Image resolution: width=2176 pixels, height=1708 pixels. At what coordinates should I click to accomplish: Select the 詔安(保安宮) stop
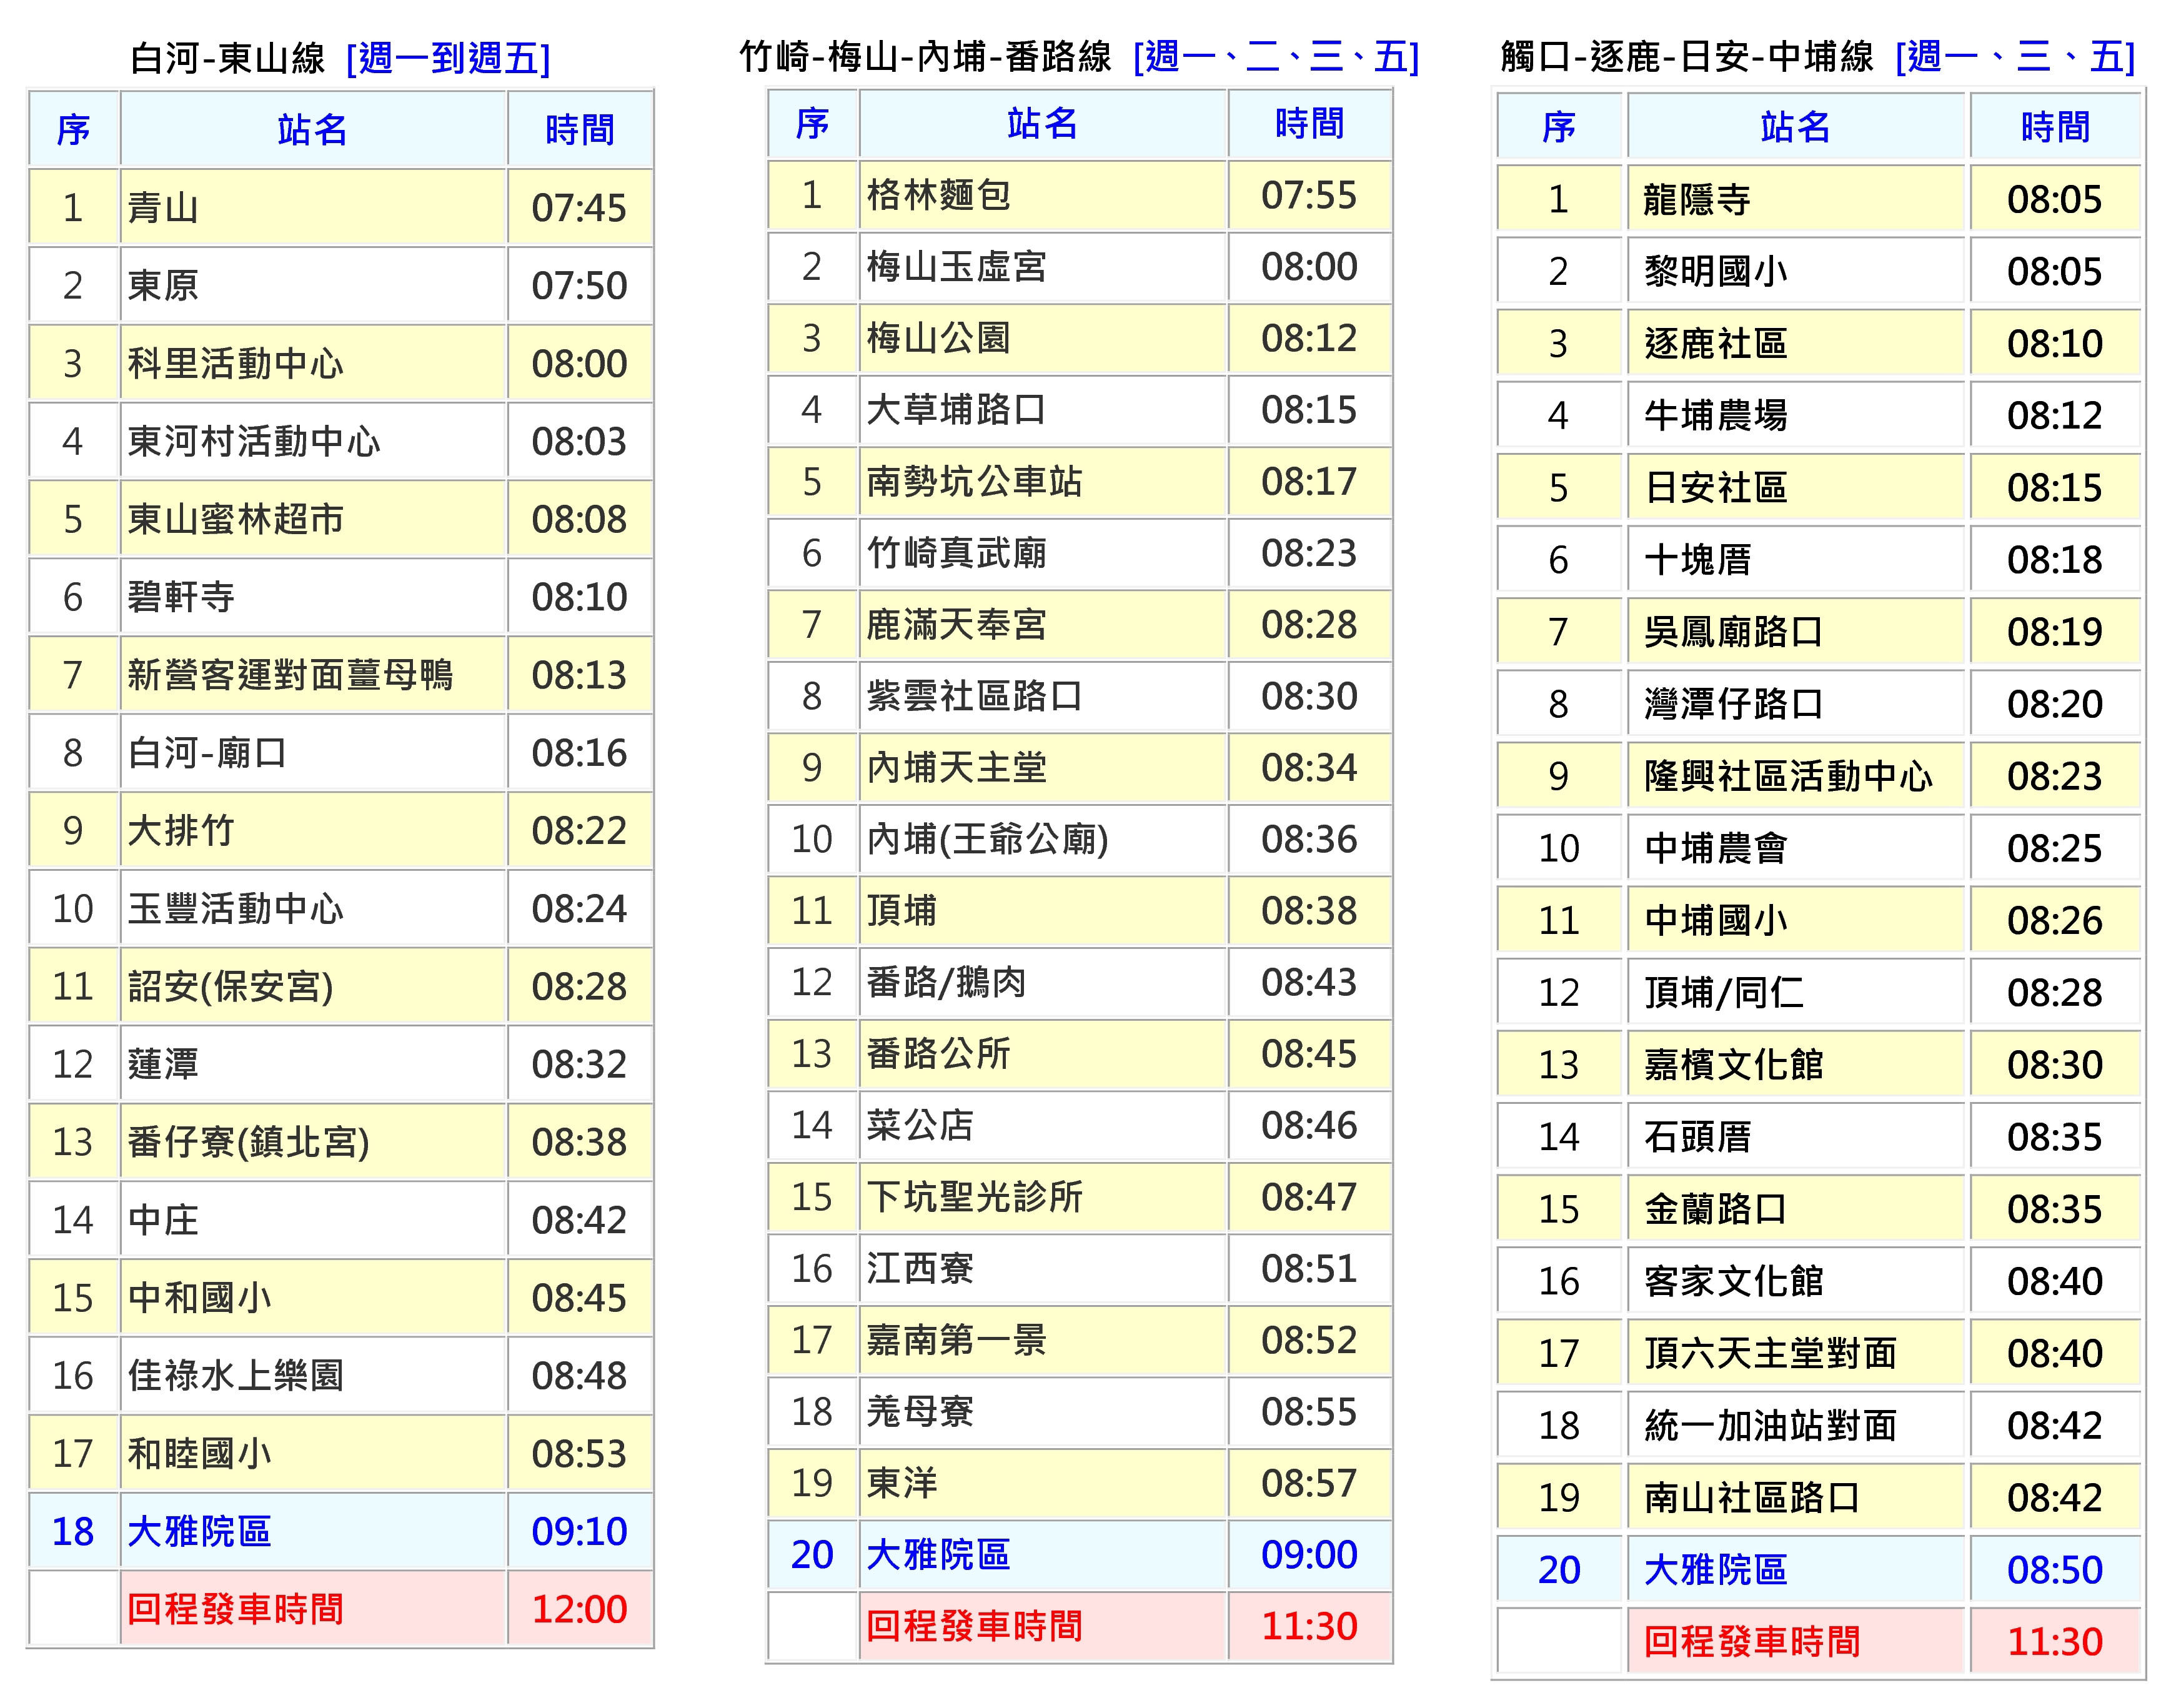[x=230, y=987]
